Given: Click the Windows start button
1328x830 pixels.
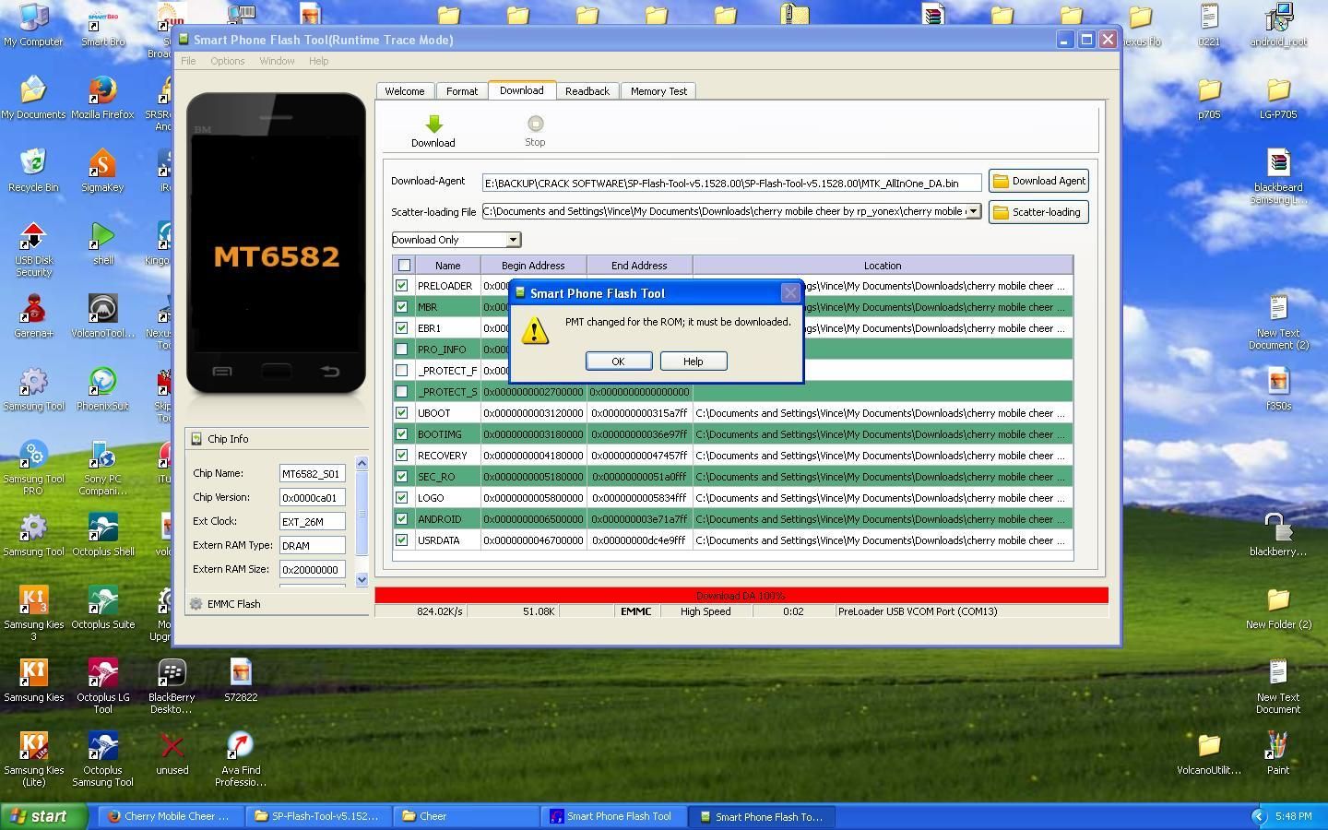Looking at the screenshot, I should pos(43,816).
